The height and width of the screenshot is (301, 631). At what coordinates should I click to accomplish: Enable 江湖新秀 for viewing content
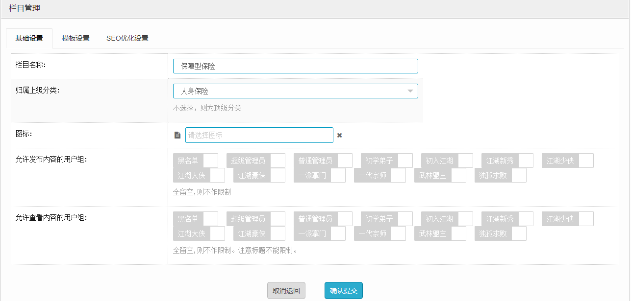click(507, 219)
